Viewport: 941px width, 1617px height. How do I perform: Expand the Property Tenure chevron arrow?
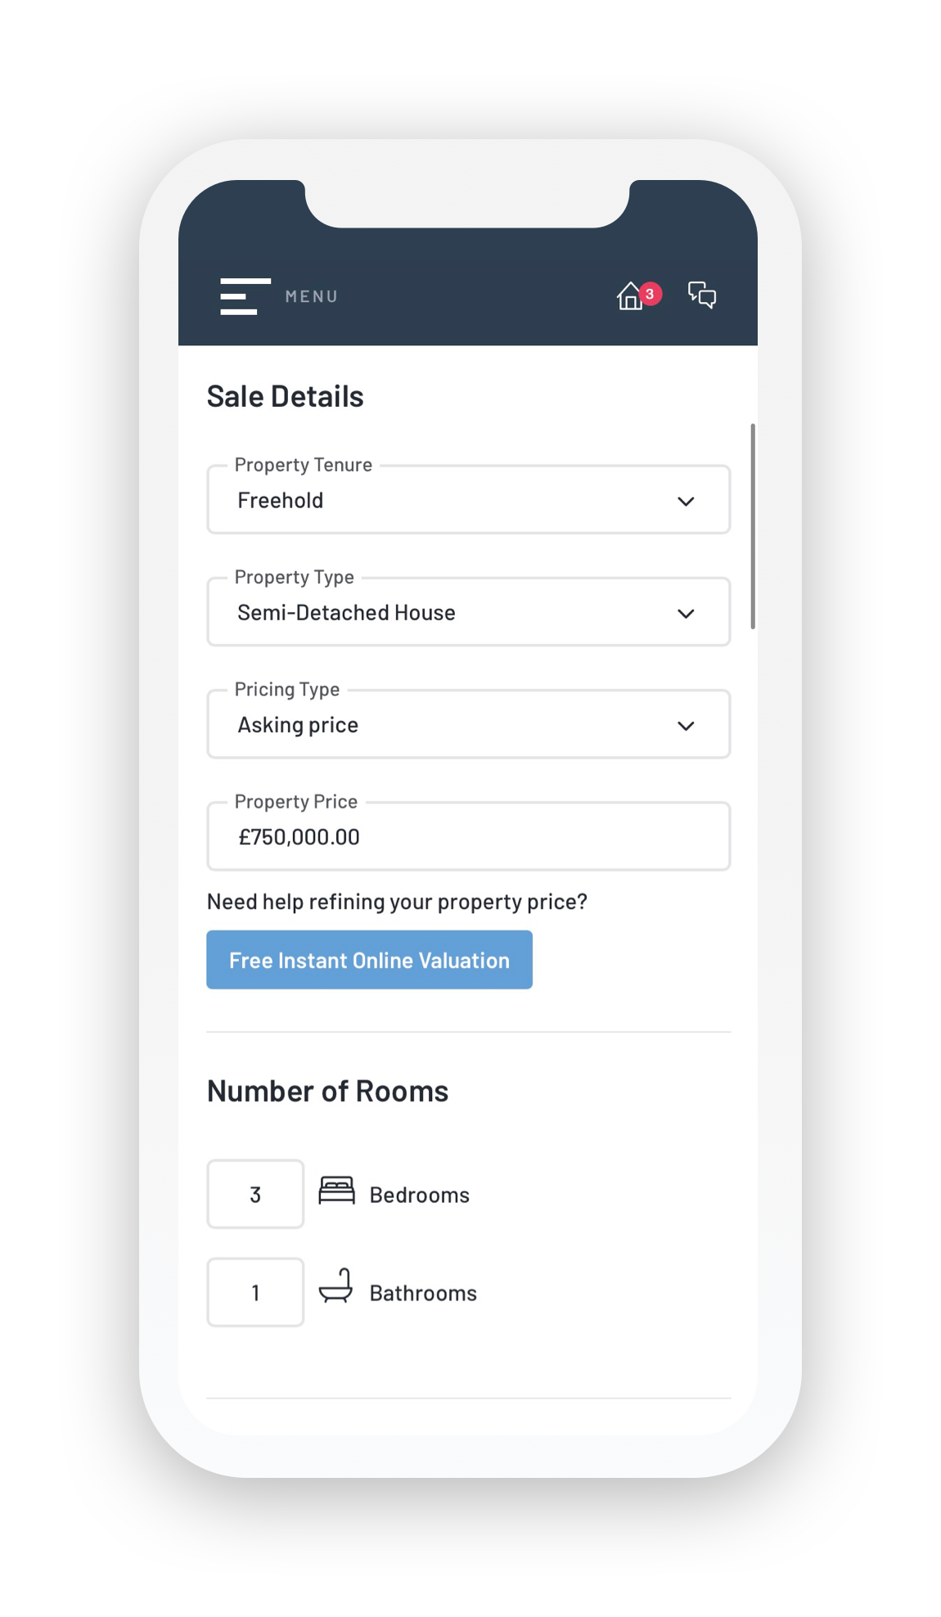point(686,501)
